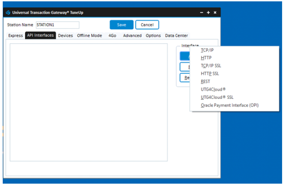
Task: Open the Advanced tab
Action: [x=132, y=35]
